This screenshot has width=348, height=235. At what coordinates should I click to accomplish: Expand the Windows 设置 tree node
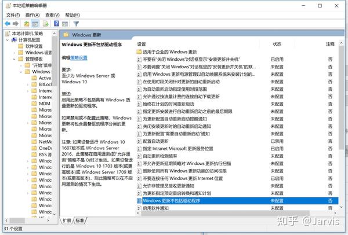point(14,53)
